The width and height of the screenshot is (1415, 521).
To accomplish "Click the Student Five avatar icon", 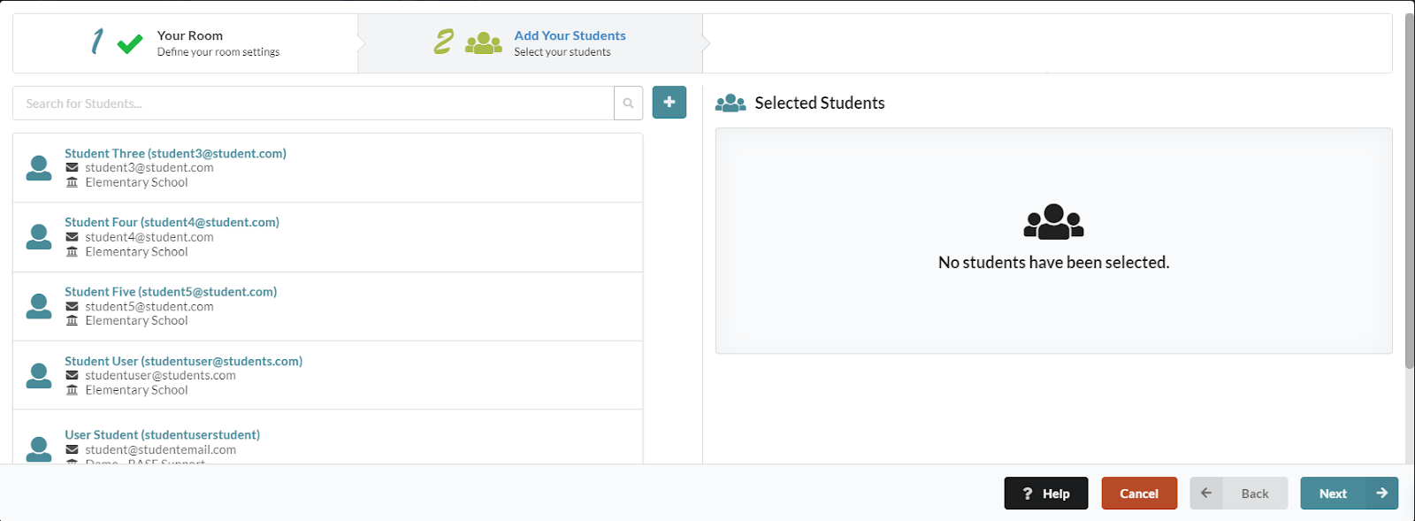I will [x=39, y=306].
